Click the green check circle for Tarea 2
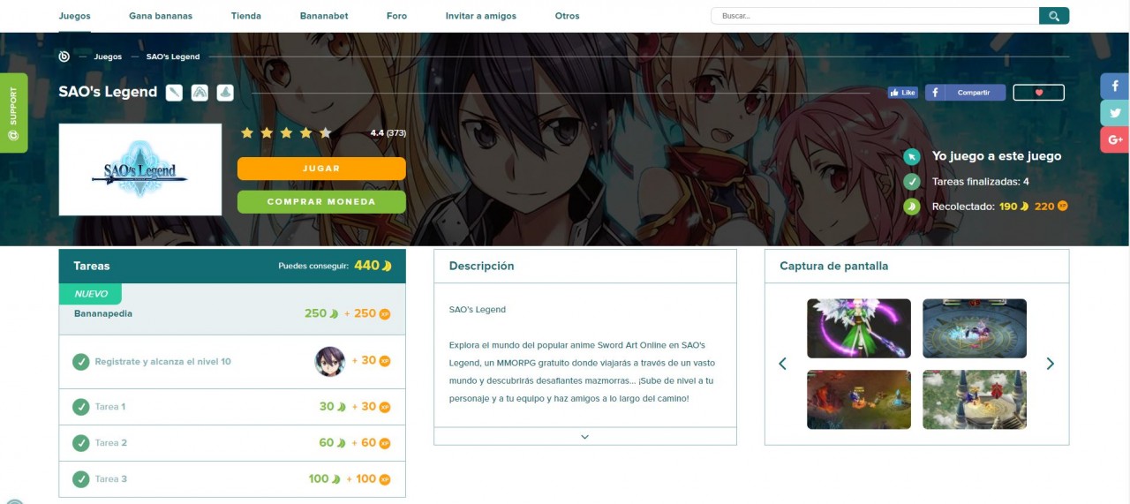Viewport: 1130px width, 504px height. (81, 443)
